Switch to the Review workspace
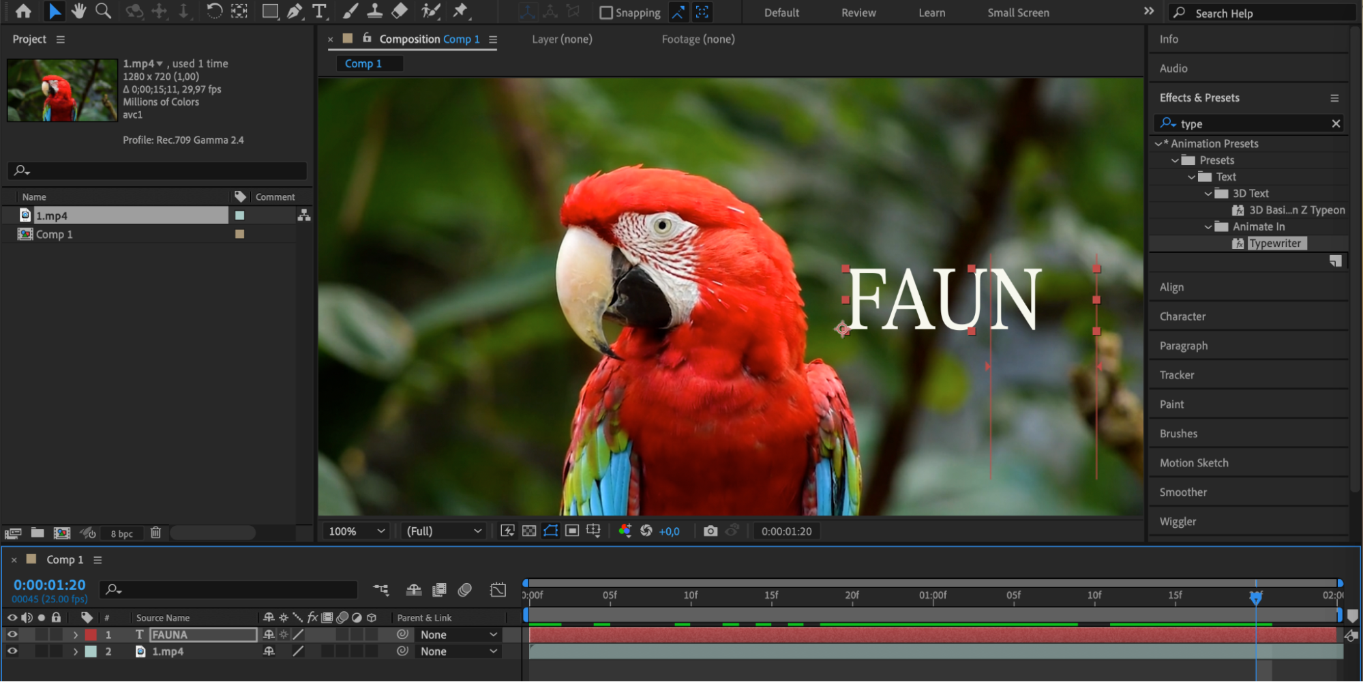 pos(858,12)
